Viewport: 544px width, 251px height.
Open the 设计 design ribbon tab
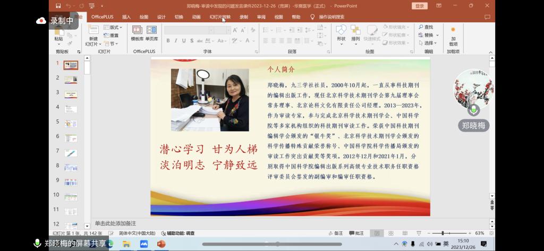[x=161, y=17]
